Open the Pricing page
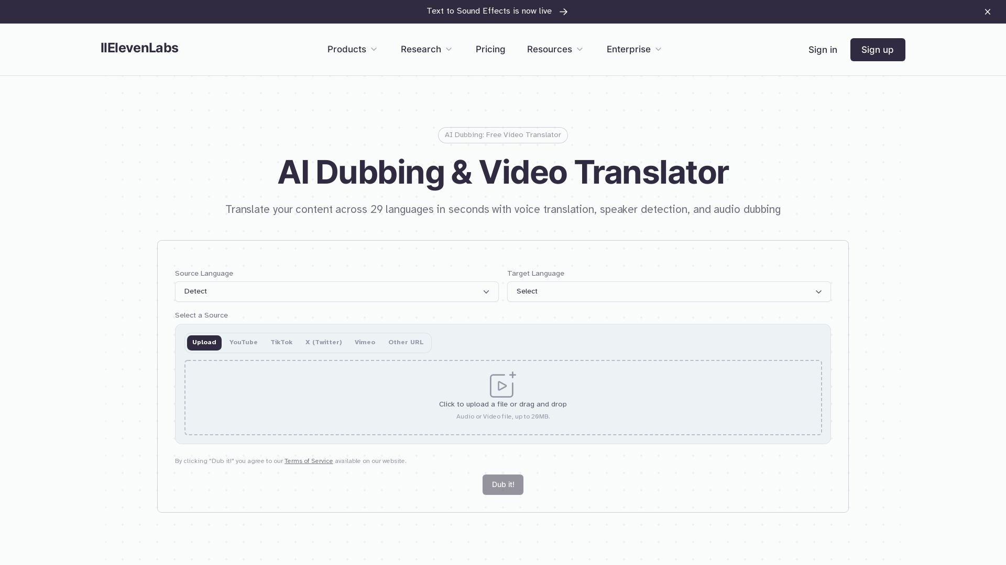 490,49
